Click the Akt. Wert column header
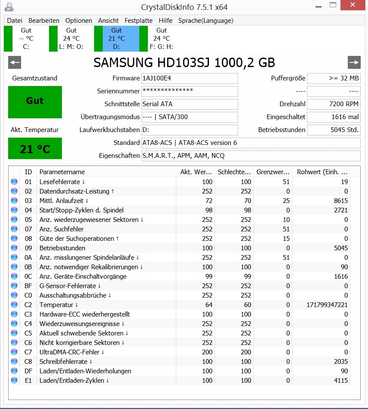 [x=195, y=172]
